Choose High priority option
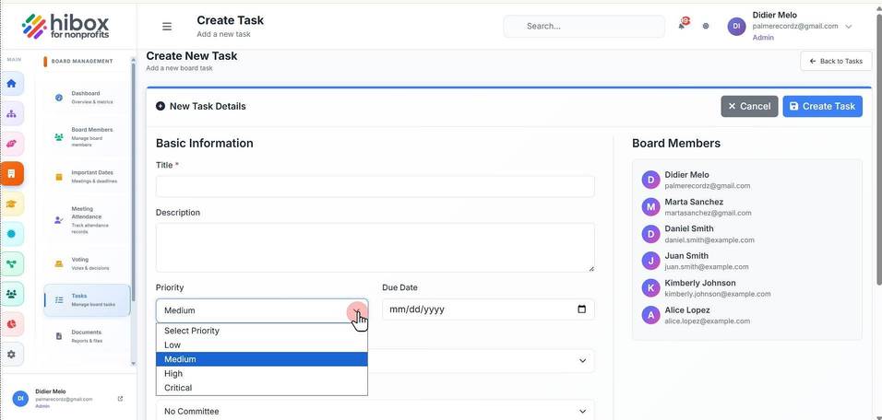 click(x=262, y=373)
